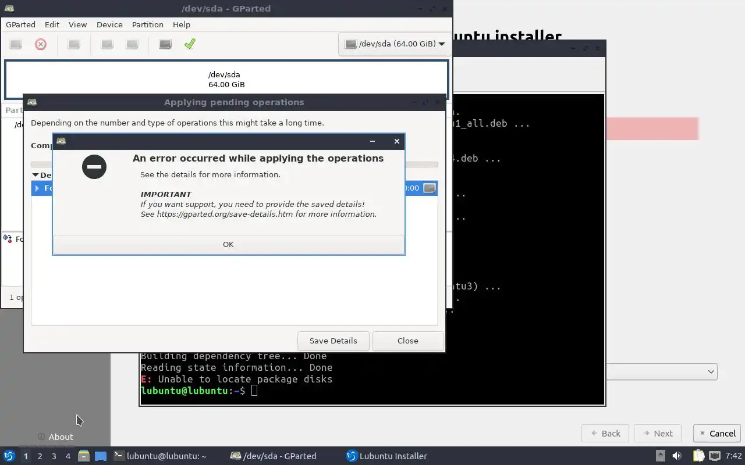
Task: Click the Back button in the installer
Action: pyautogui.click(x=605, y=434)
